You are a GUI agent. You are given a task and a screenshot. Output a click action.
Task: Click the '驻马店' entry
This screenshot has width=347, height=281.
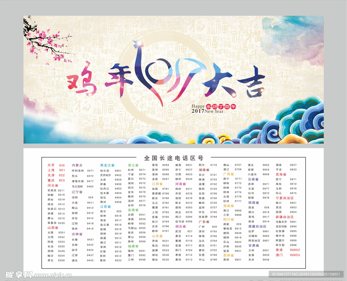click(x=180, y=221)
